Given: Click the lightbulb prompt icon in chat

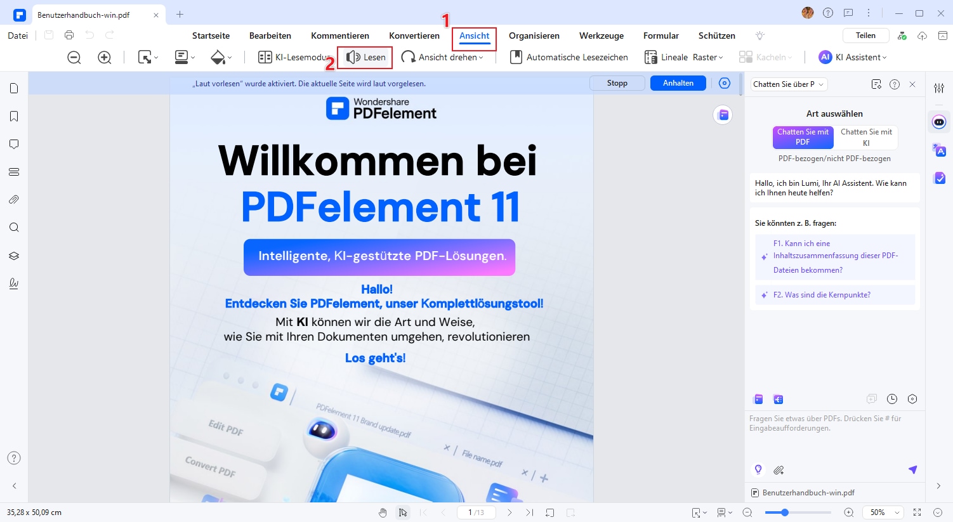Looking at the screenshot, I should click(758, 469).
